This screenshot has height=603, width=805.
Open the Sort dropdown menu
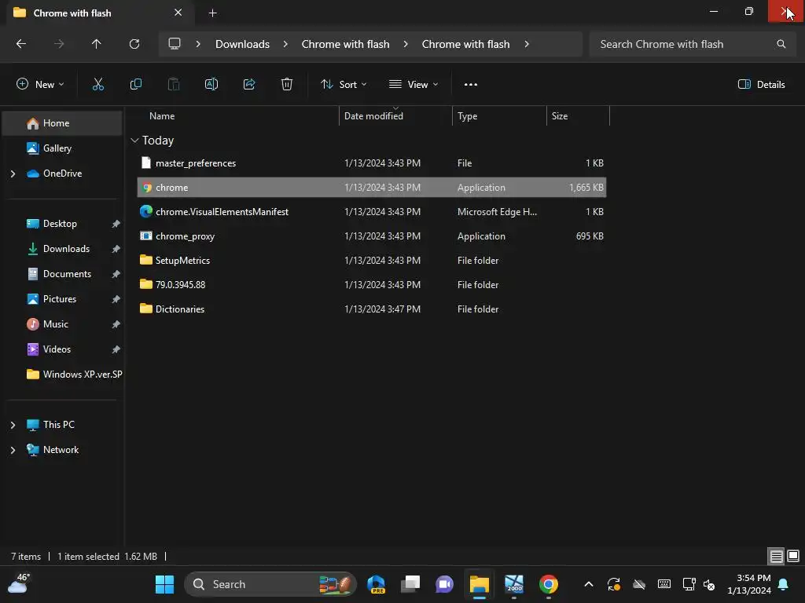coord(344,84)
